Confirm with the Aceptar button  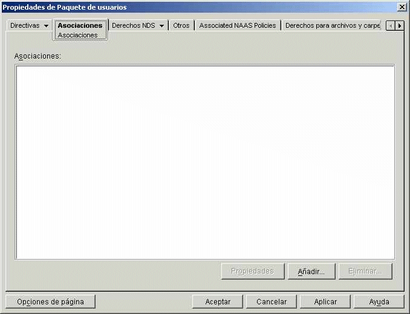pyautogui.click(x=218, y=302)
